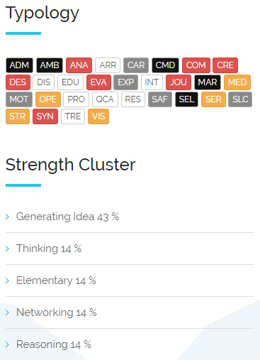Select the gray CAR tag

click(x=136, y=65)
